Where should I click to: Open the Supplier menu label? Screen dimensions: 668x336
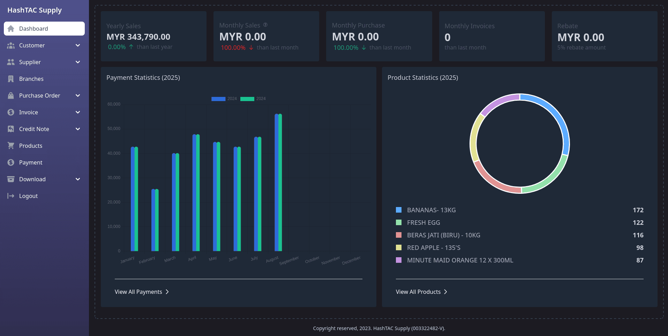click(x=30, y=62)
